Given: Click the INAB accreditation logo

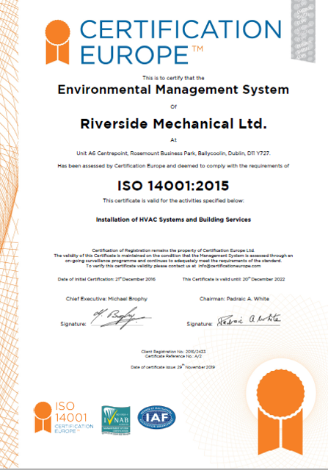Looking at the screenshot, I should [116, 420].
